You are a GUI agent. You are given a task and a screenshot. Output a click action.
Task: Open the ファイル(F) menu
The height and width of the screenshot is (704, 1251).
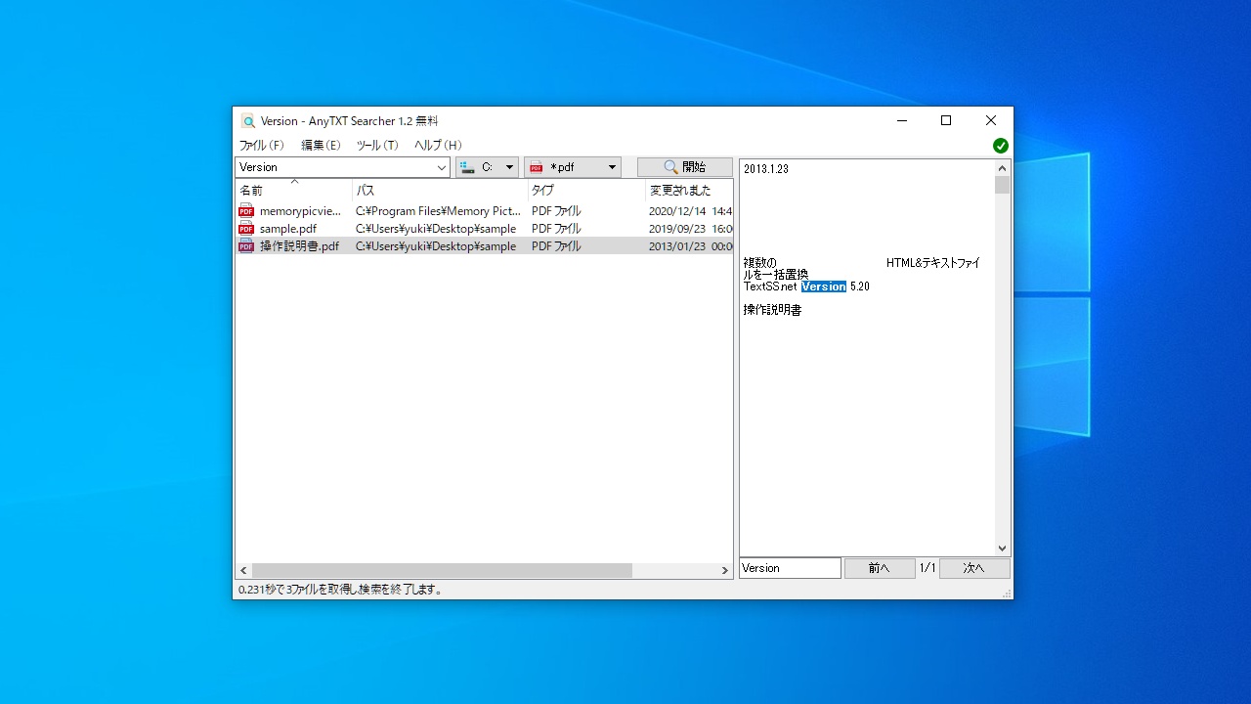(262, 146)
